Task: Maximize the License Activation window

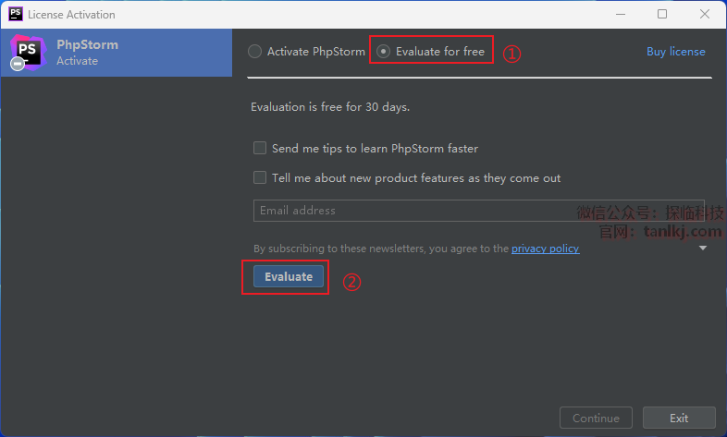Action: [x=662, y=14]
